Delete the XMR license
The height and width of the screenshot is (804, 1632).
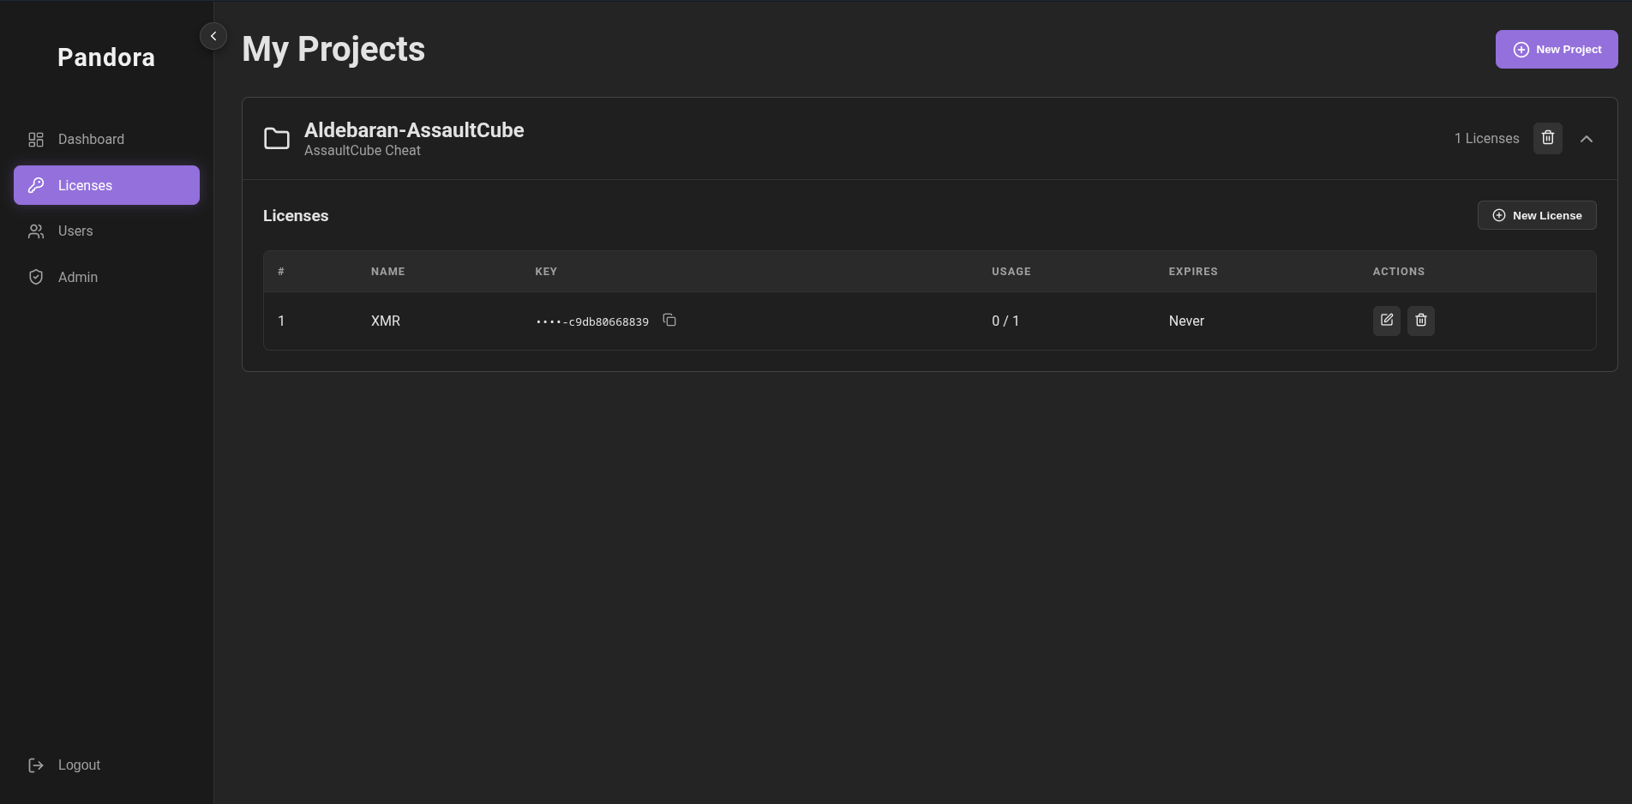(1421, 321)
